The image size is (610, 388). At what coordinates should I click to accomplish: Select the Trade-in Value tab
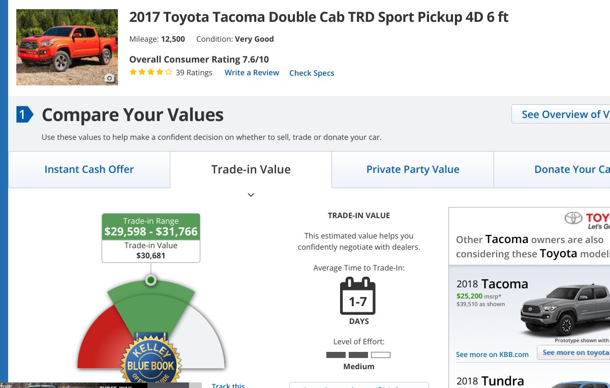251,169
